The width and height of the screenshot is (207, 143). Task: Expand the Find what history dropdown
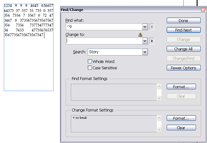[x=145, y=27]
